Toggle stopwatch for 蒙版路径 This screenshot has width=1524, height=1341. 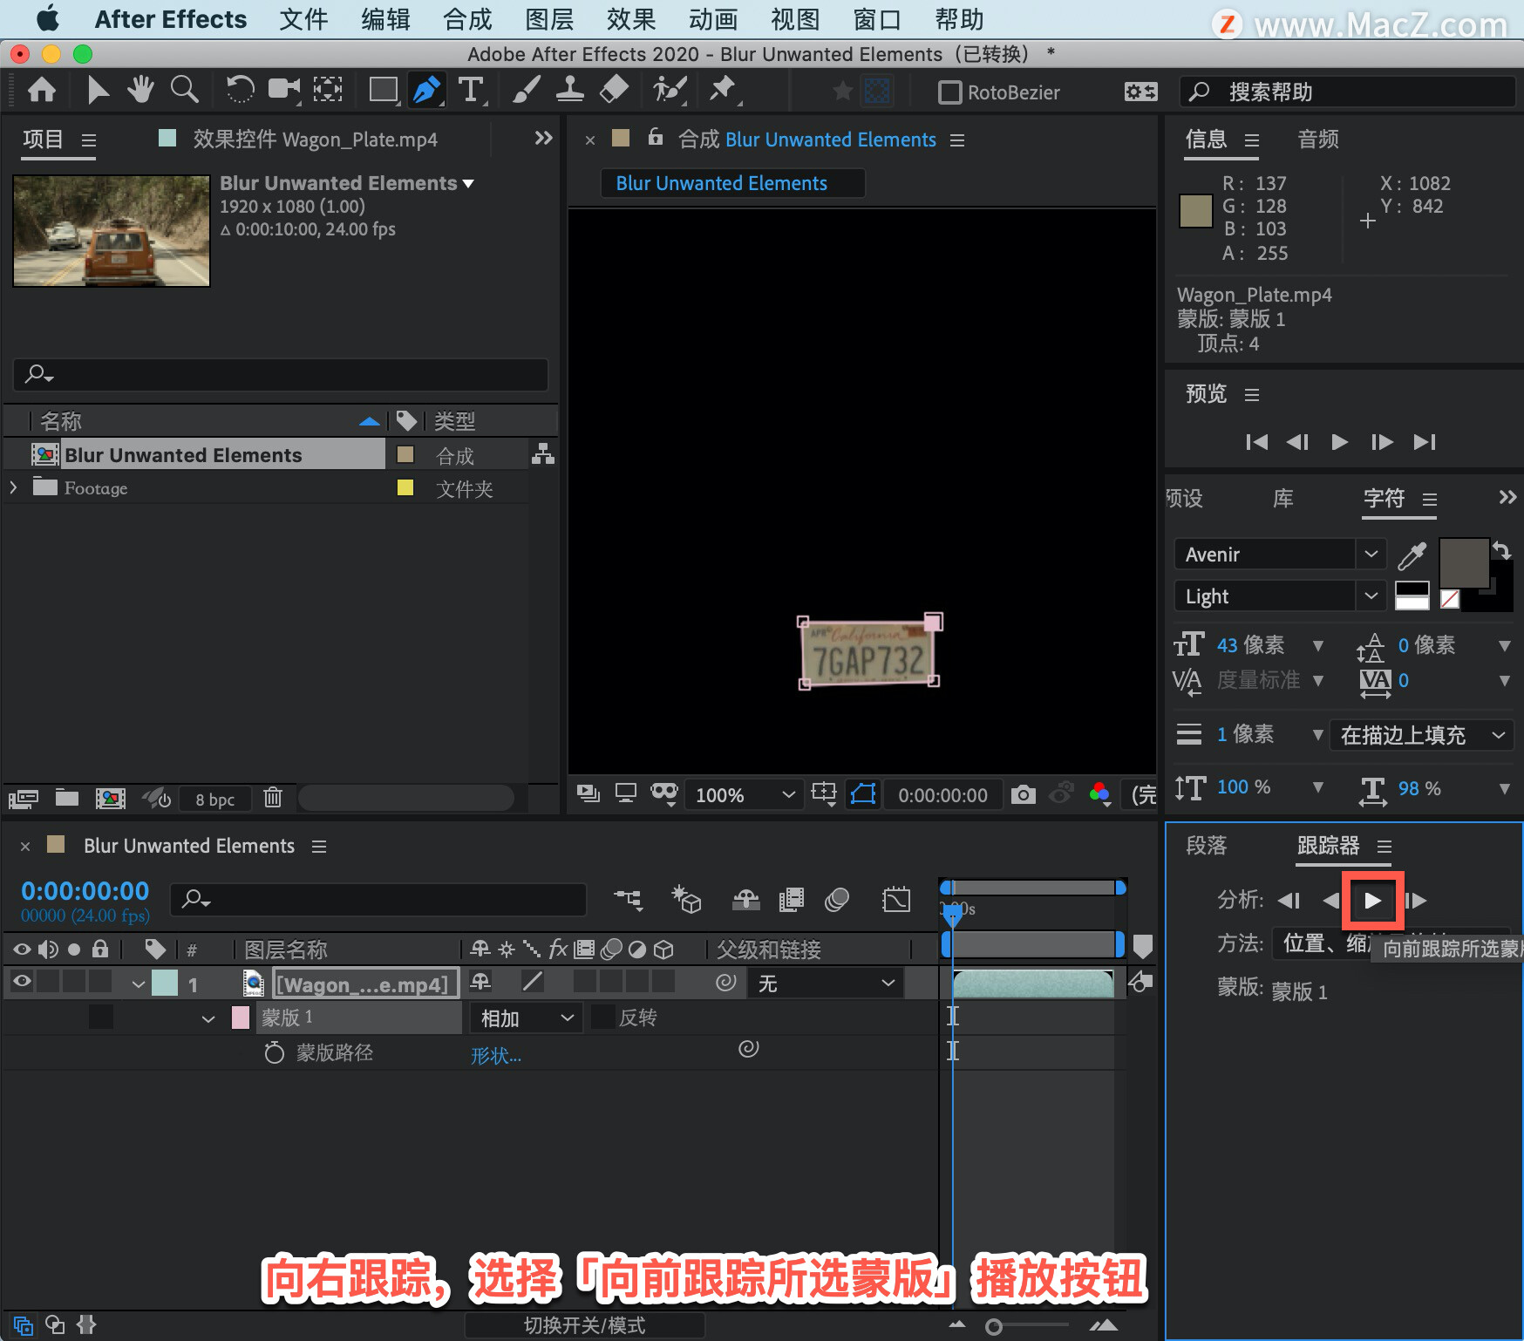[274, 1052]
